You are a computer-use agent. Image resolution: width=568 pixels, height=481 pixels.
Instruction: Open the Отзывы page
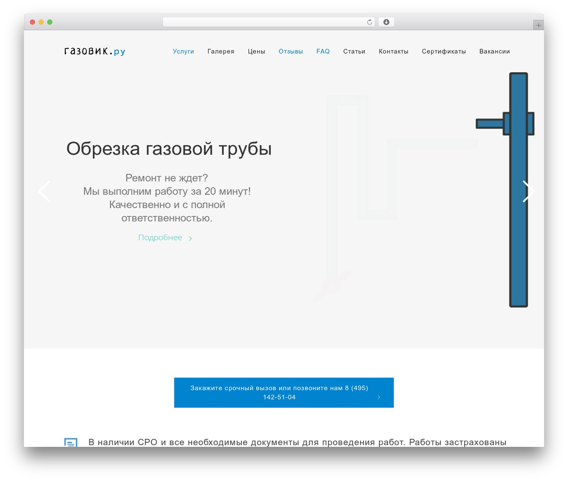[291, 51]
